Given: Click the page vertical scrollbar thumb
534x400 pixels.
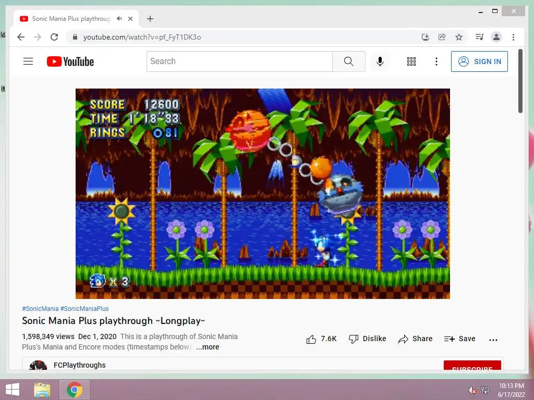Looking at the screenshot, I should [520, 81].
